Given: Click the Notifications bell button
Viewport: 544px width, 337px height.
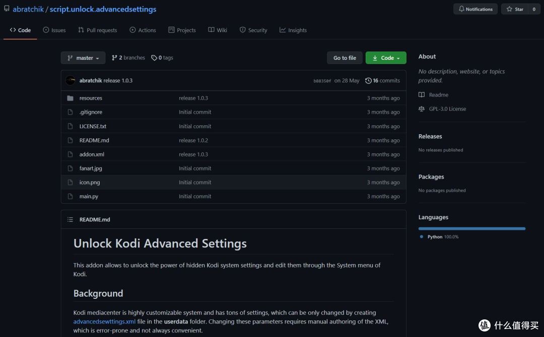Looking at the screenshot, I should tap(475, 9).
